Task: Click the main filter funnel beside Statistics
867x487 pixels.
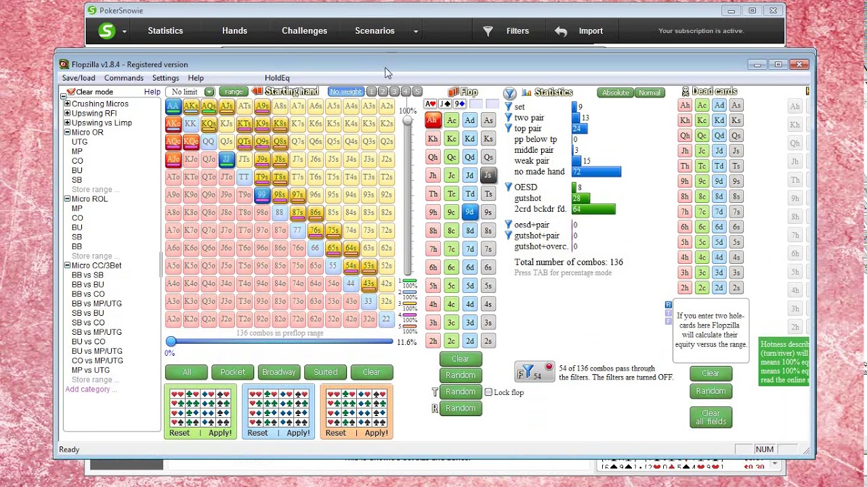Action: [509, 93]
